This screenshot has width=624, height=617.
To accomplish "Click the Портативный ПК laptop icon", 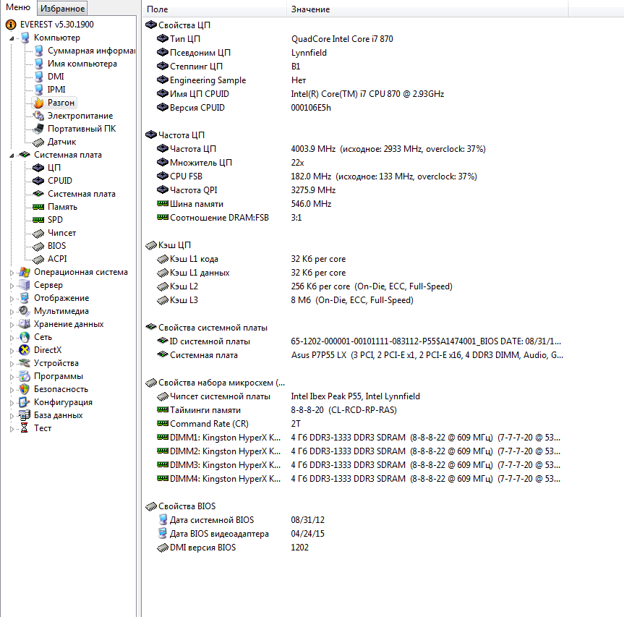I will pos(38,129).
